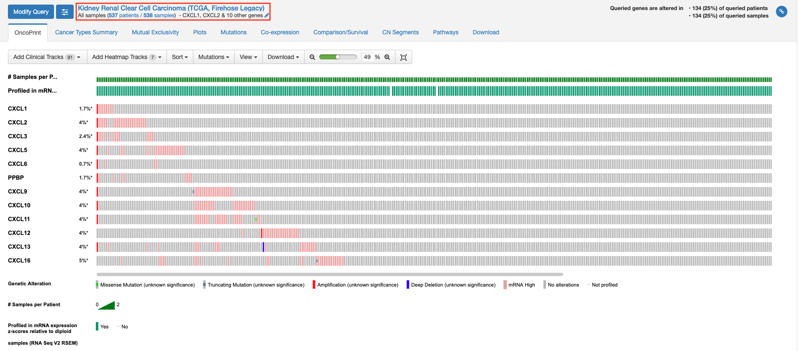Open the Mutations tab
Screen dimensions: 798x351
233,32
